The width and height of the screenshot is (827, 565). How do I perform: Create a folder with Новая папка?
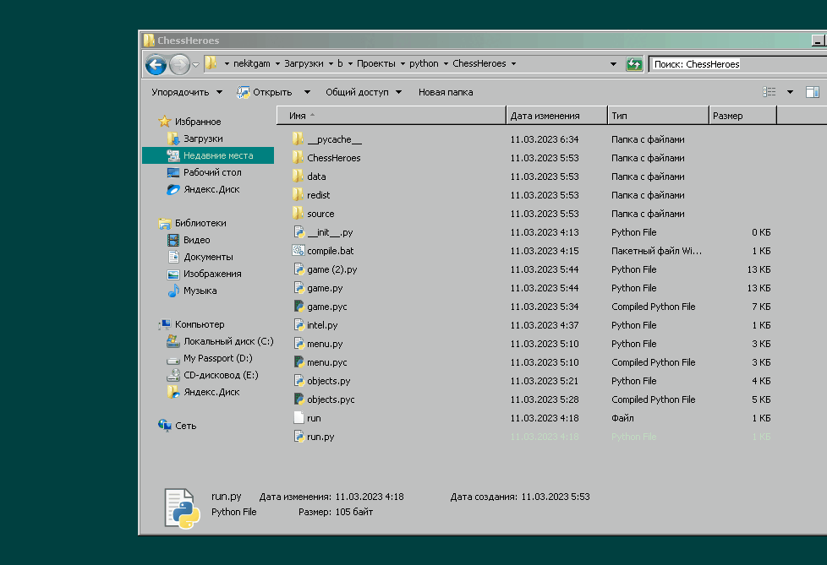coord(445,92)
